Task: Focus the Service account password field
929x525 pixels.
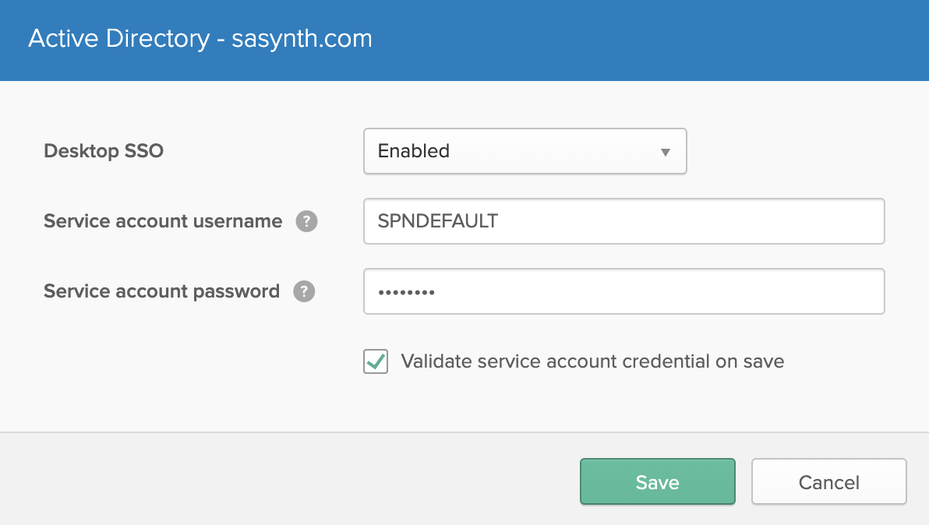Action: pos(623,291)
